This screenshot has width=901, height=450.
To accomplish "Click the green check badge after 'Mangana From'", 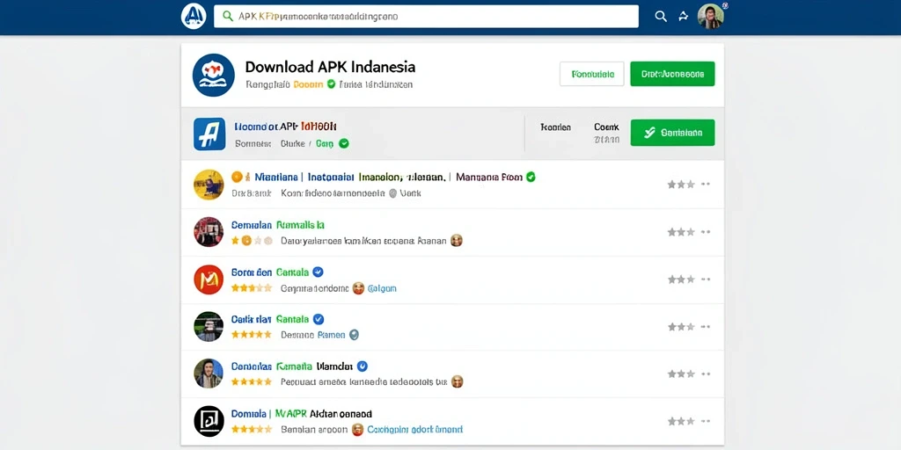I will pos(531,178).
